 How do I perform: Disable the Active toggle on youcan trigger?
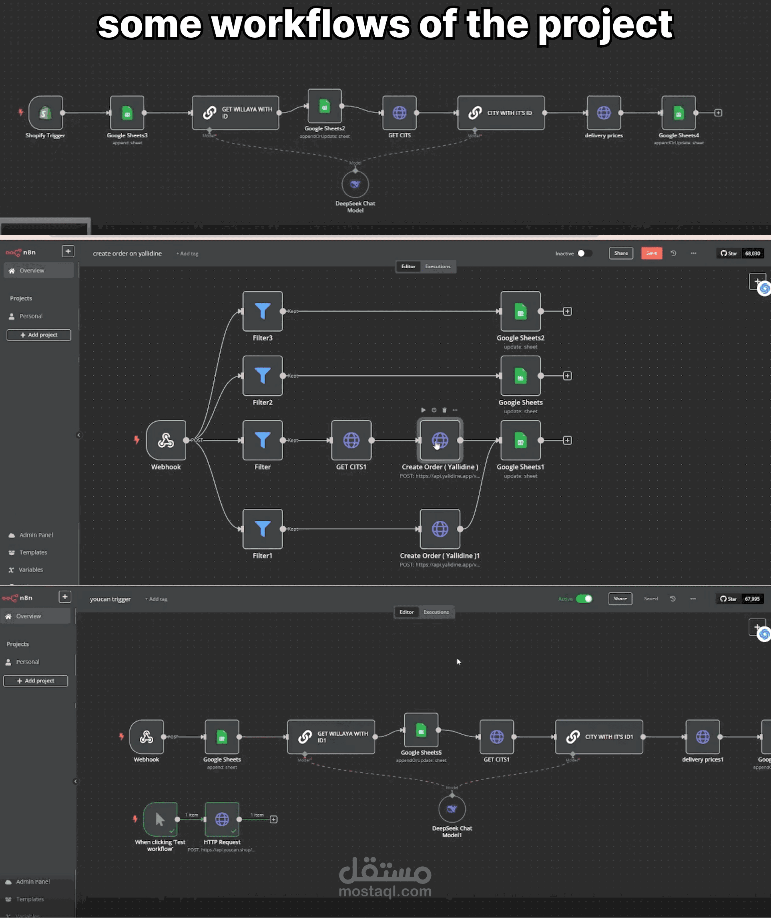point(584,599)
